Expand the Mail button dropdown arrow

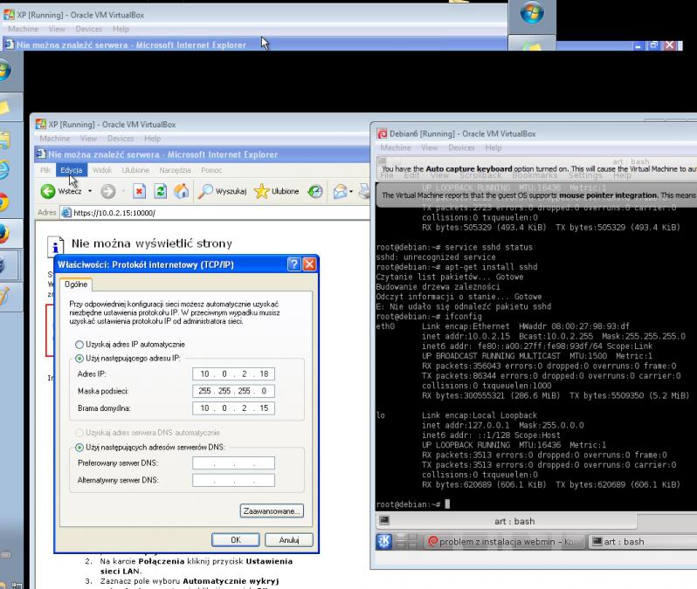point(349,191)
